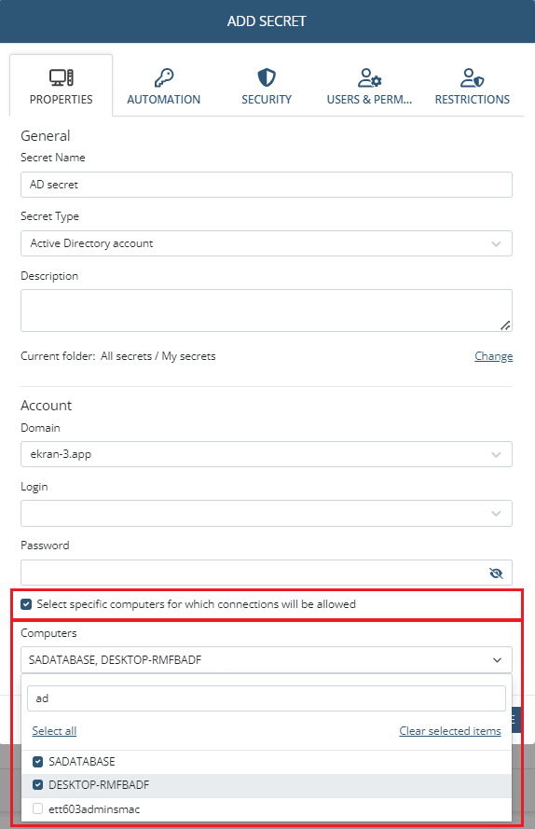Uncheck the DESKTOP-RMFBADF checkbox
The height and width of the screenshot is (829, 535).
(37, 784)
